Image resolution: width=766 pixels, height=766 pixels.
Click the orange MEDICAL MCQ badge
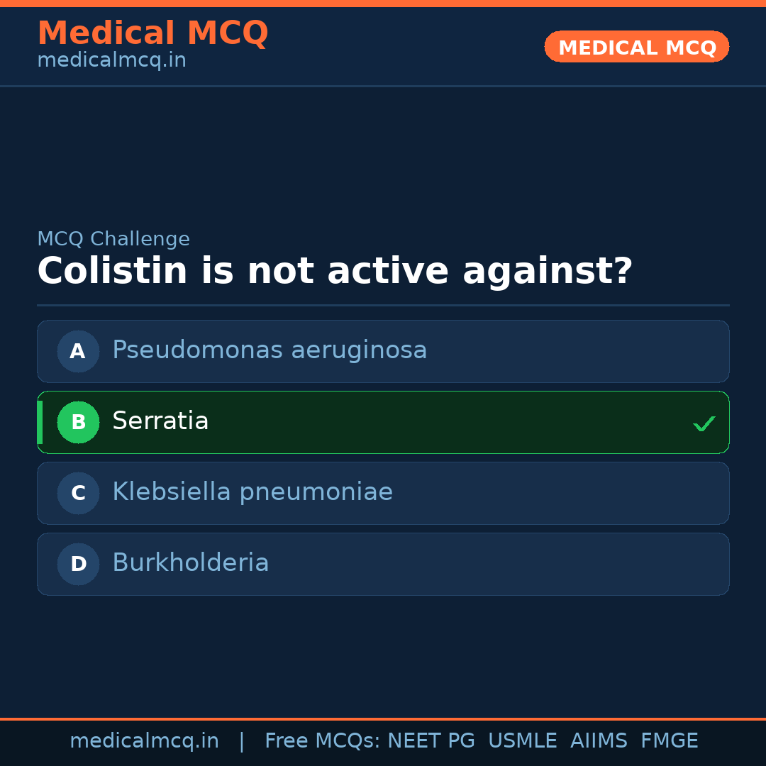click(636, 47)
